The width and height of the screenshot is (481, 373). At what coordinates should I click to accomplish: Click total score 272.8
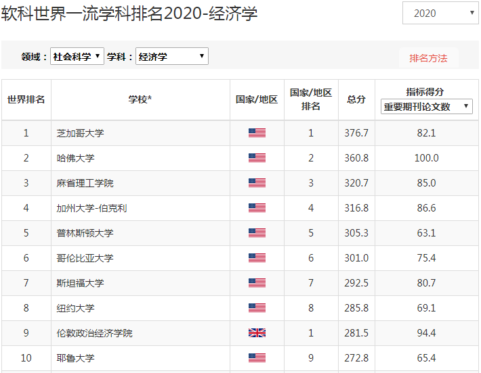click(x=356, y=358)
